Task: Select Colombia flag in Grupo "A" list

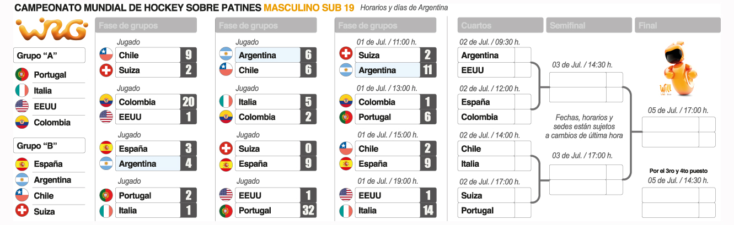Action: pyautogui.click(x=22, y=123)
